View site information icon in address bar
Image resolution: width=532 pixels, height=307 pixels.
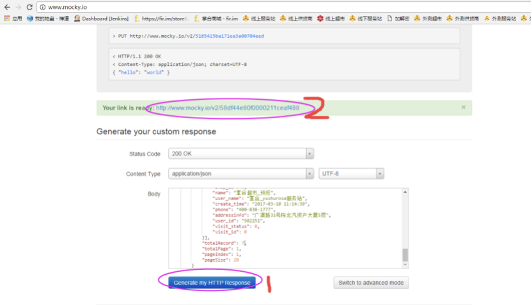tap(43, 7)
